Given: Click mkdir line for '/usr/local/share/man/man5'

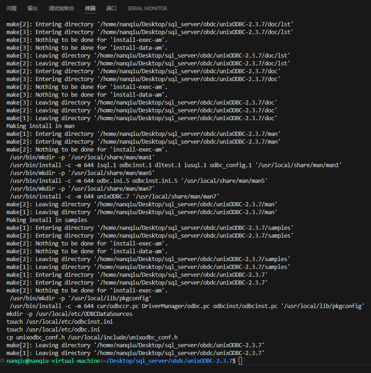Looking at the screenshot, I should [82, 173].
